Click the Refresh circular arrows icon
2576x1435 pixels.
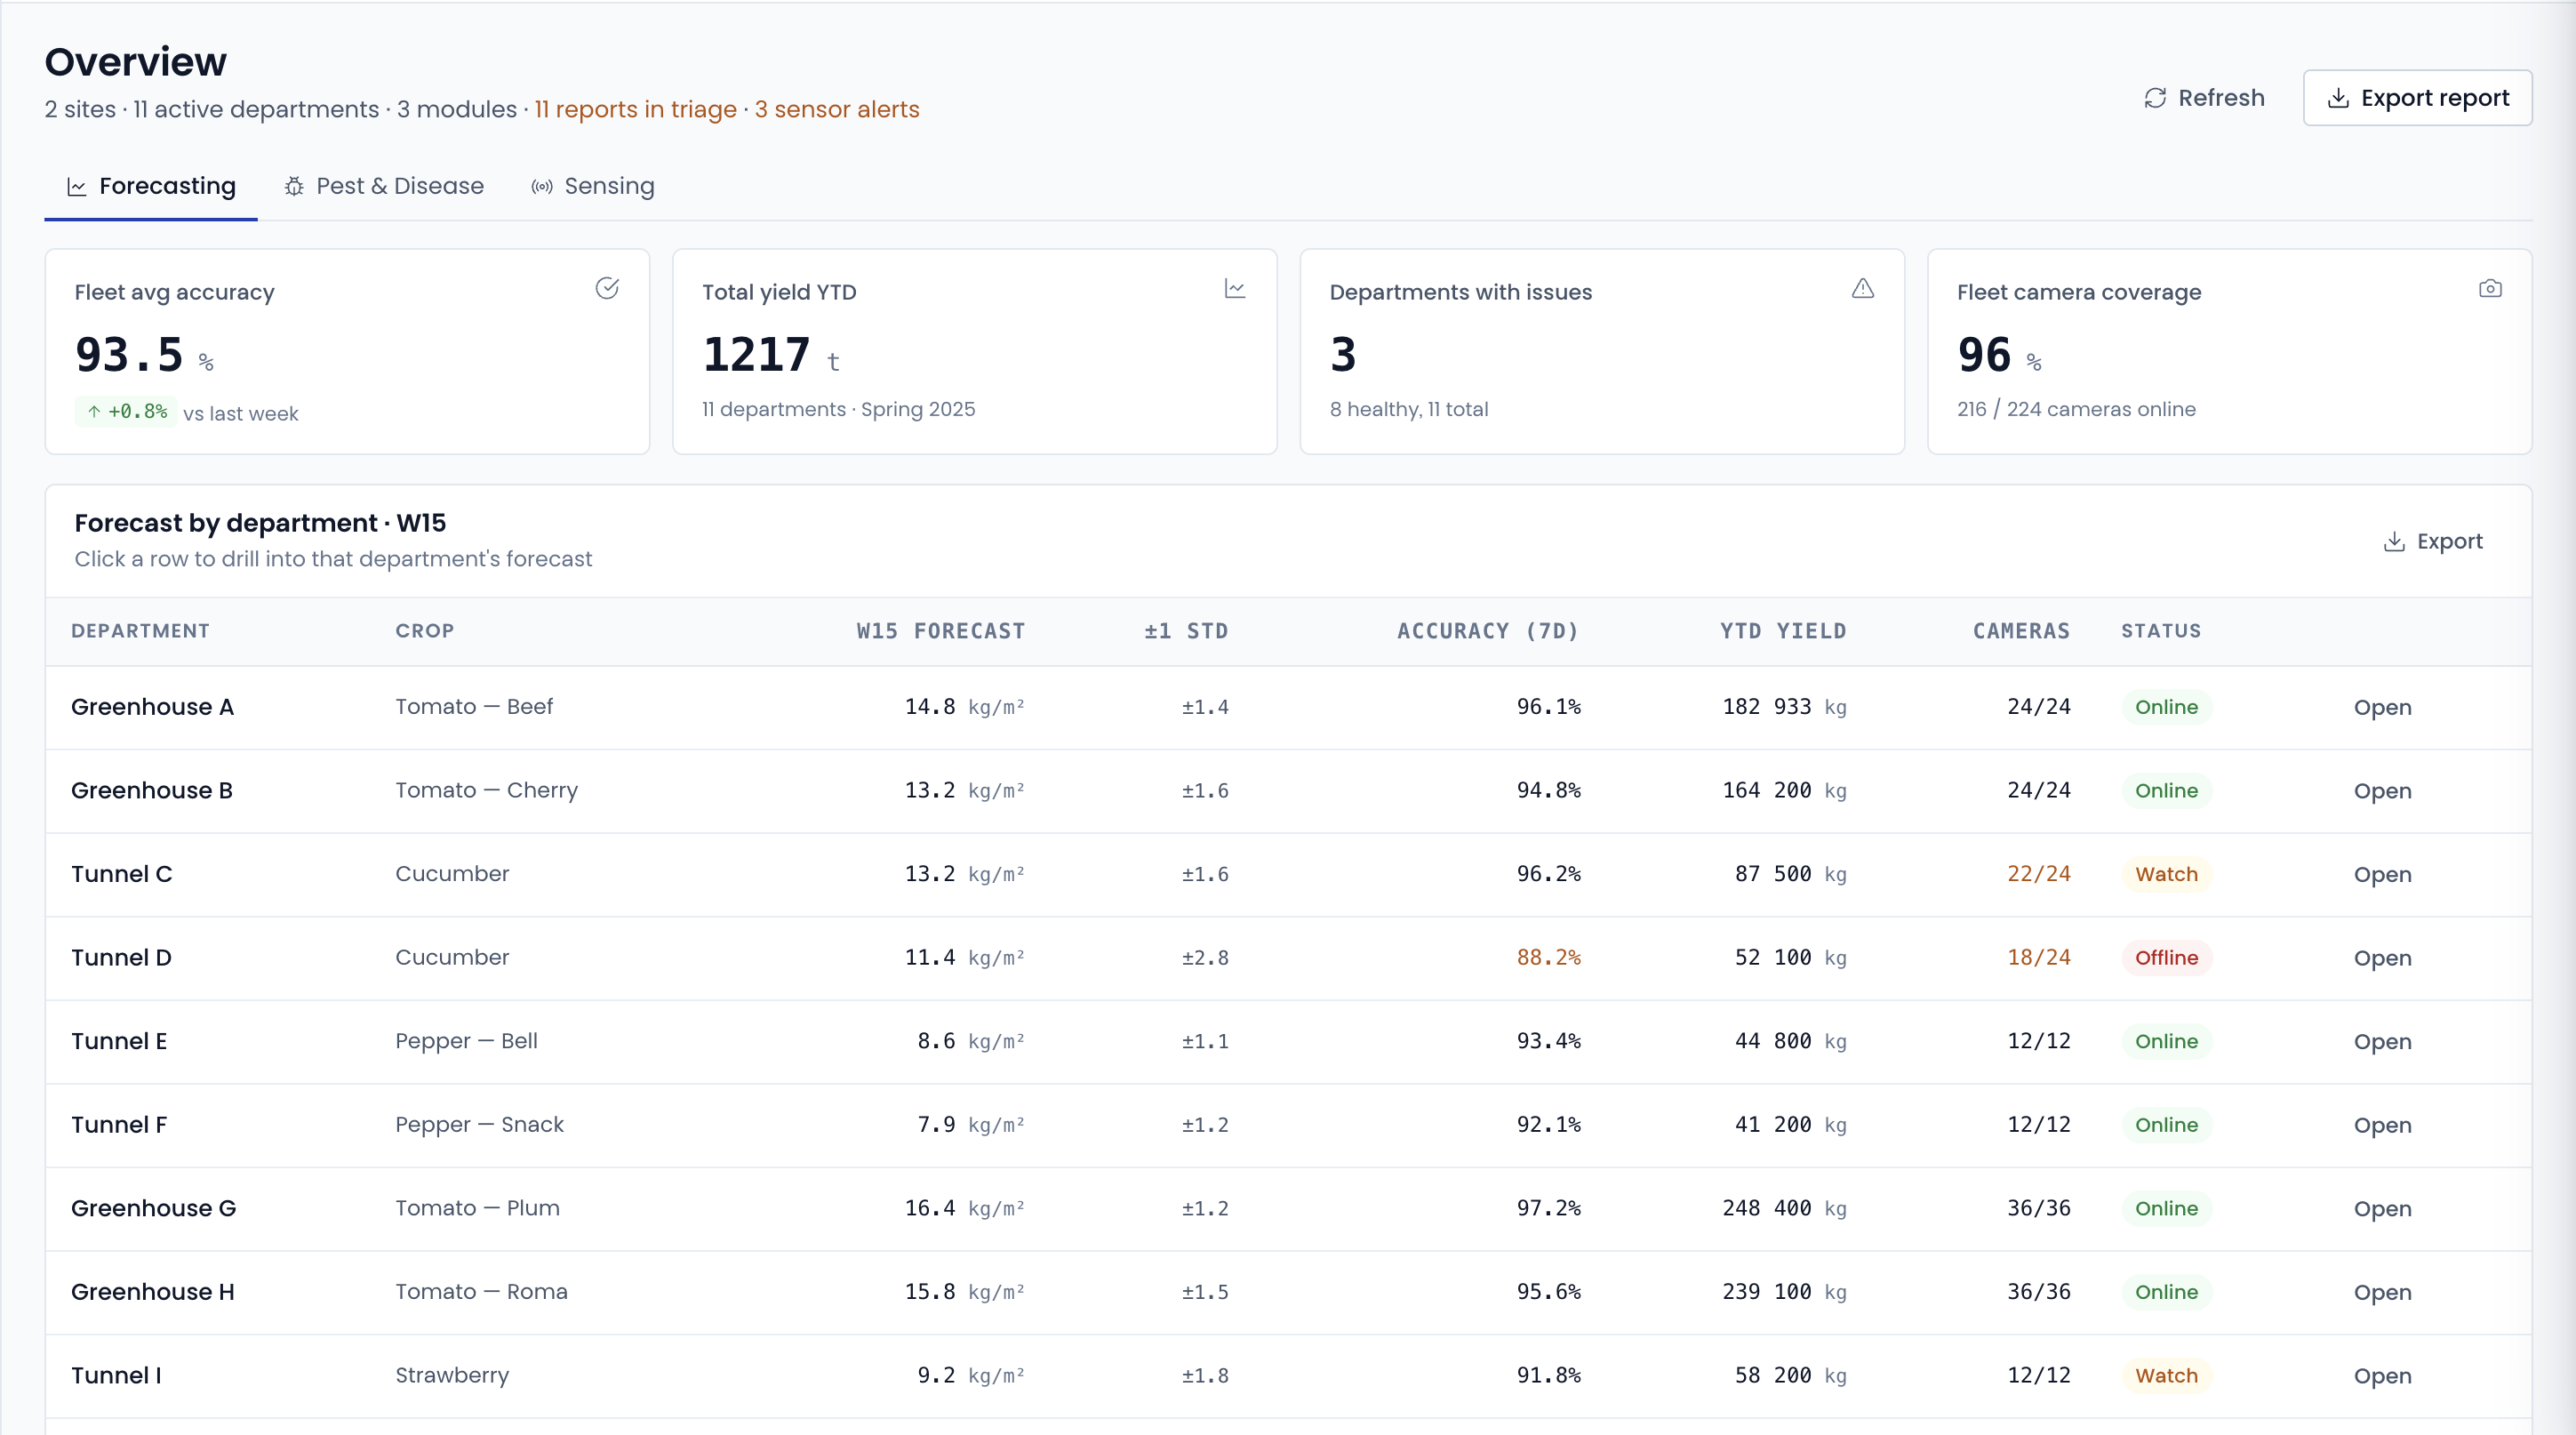(2155, 98)
